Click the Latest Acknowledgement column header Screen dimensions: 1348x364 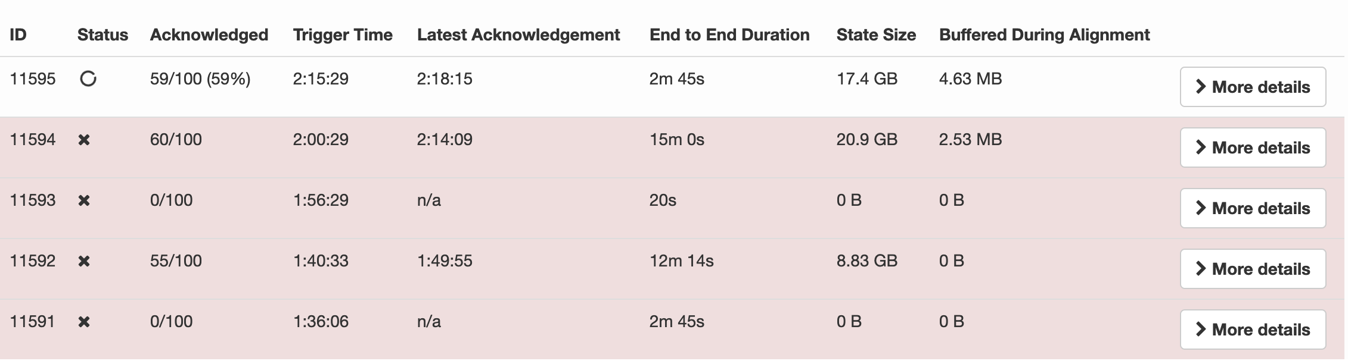[x=518, y=34]
